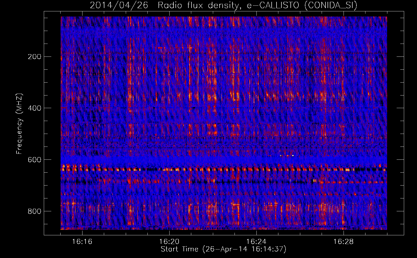Click the 400 frequency tick label
417x258 pixels.
pos(35,108)
